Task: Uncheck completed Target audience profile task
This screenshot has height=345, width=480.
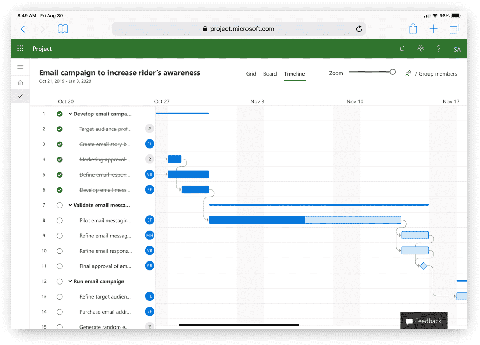Action: (x=60, y=129)
